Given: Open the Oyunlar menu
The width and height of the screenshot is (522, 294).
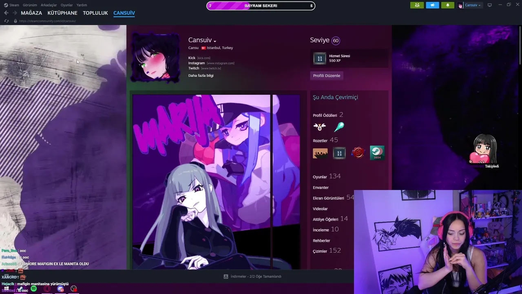Looking at the screenshot, I should coord(66,5).
